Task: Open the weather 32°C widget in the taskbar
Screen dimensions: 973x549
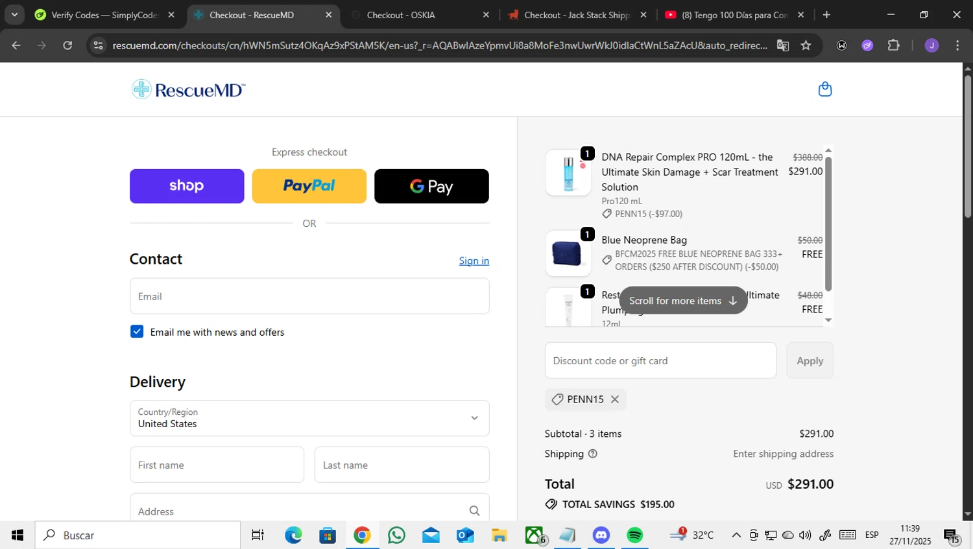Action: [x=692, y=535]
